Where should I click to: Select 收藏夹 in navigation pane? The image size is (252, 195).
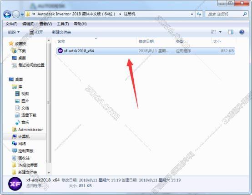(x=21, y=44)
